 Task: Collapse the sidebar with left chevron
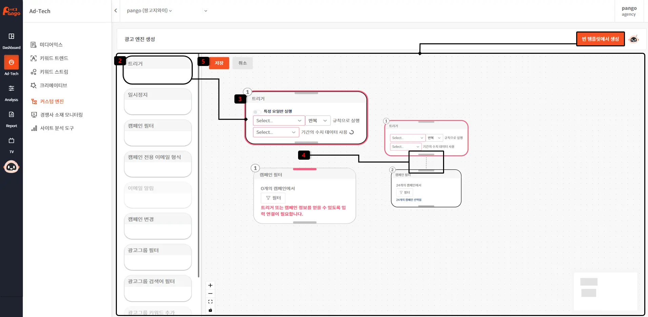pos(116,10)
